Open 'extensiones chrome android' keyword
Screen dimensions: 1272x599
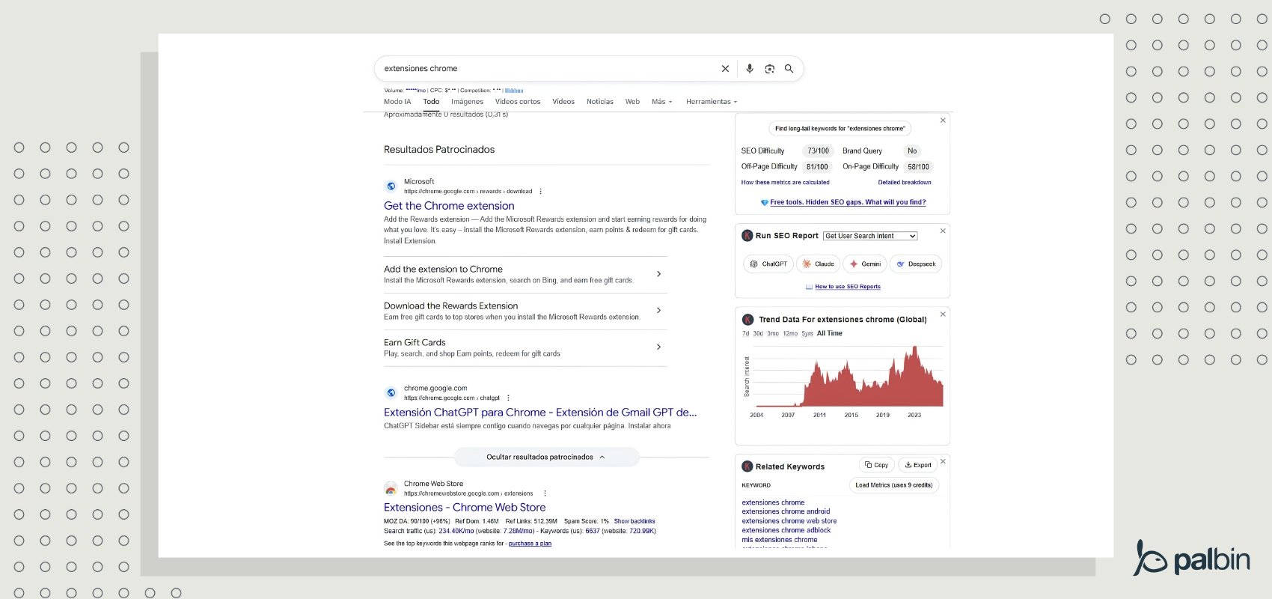(x=786, y=512)
